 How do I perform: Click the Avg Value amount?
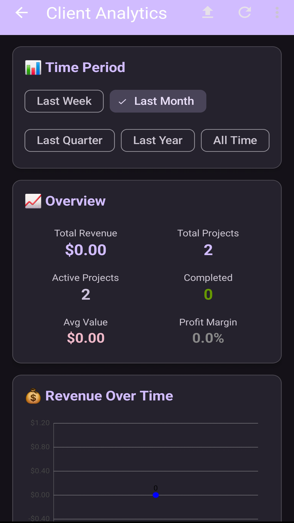point(86,338)
